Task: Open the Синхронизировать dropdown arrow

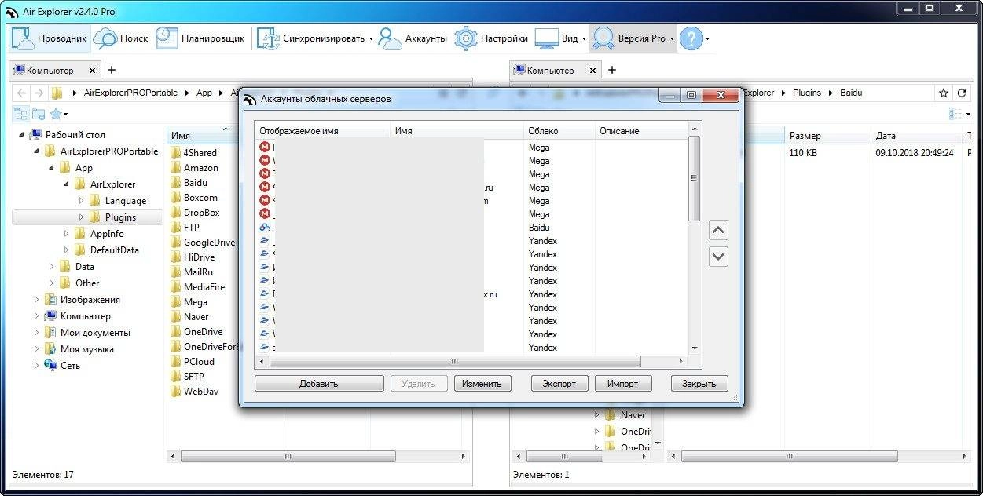Action: [371, 38]
